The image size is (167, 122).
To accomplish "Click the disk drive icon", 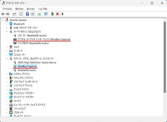I will coord(11,89).
